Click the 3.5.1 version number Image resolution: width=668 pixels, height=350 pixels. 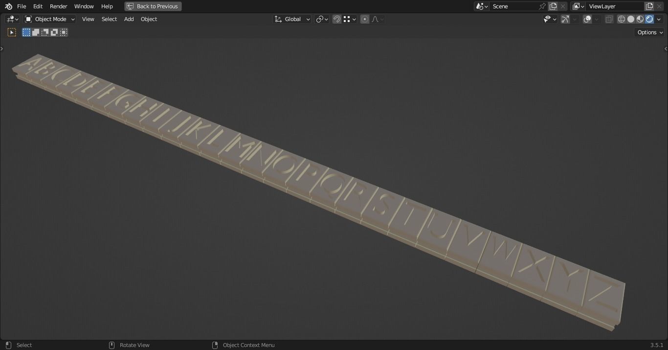tap(657, 345)
